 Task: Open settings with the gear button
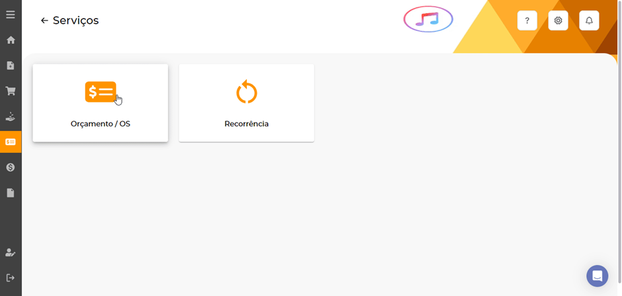(558, 21)
